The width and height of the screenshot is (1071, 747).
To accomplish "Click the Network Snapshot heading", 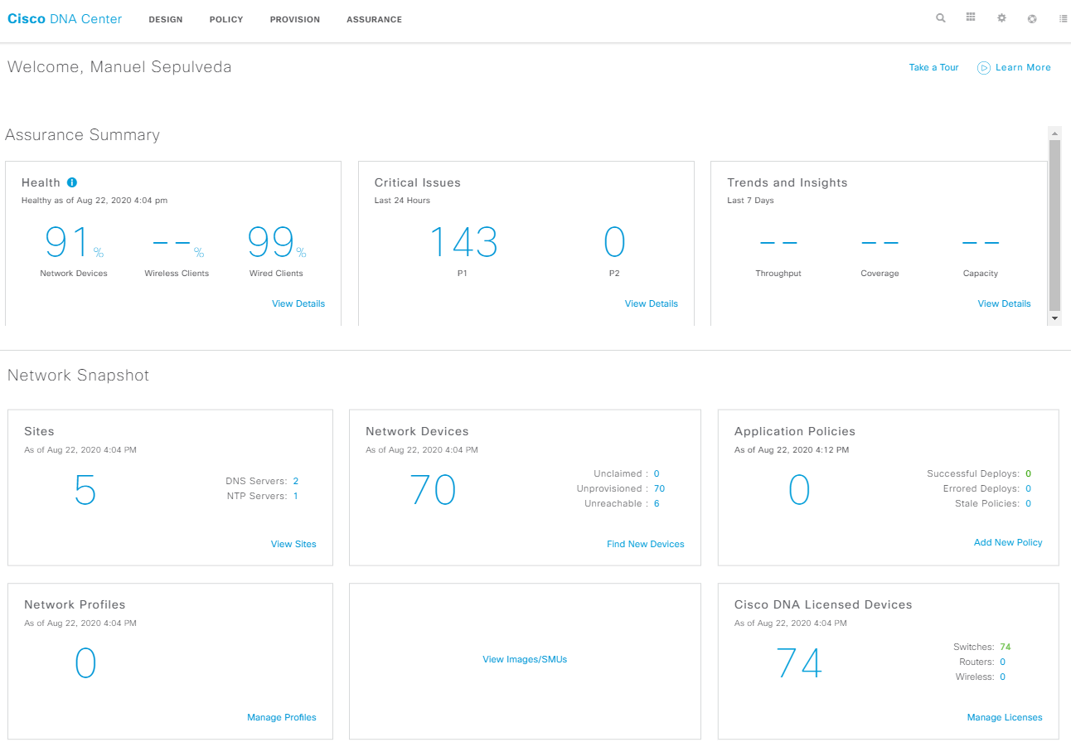I will [79, 376].
